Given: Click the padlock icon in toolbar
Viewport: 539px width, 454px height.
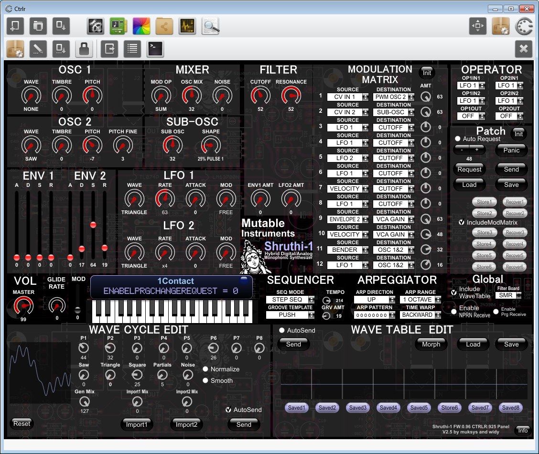Looking at the screenshot, I should click(84, 49).
